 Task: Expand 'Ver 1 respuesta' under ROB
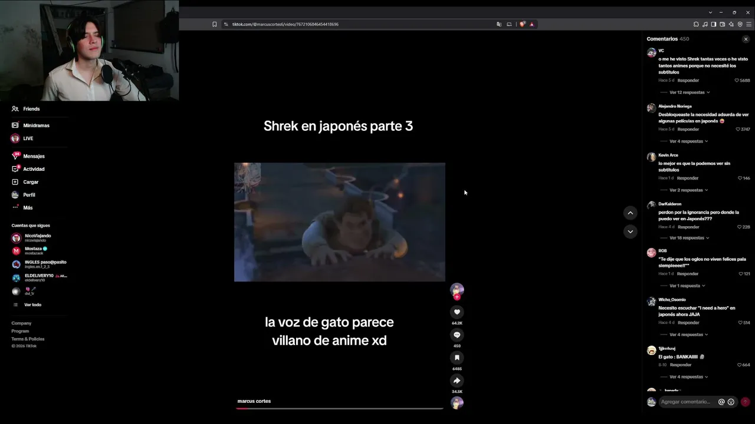687,286
